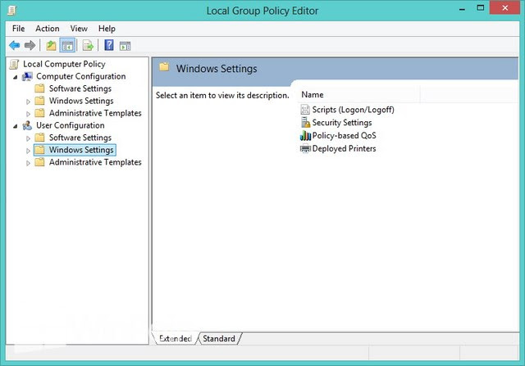Select Software Settings under Computer Configuration
Viewport: 525px width, 366px height.
[80, 88]
